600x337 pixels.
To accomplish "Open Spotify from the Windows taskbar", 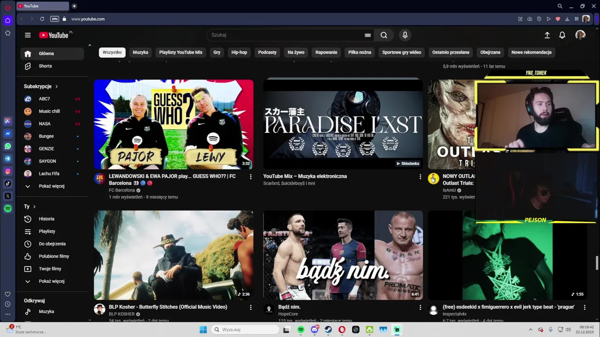I will tap(300, 330).
